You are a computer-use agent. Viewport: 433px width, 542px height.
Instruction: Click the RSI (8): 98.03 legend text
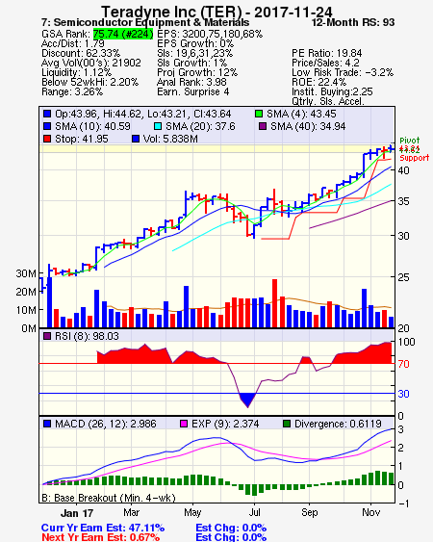coord(87,336)
